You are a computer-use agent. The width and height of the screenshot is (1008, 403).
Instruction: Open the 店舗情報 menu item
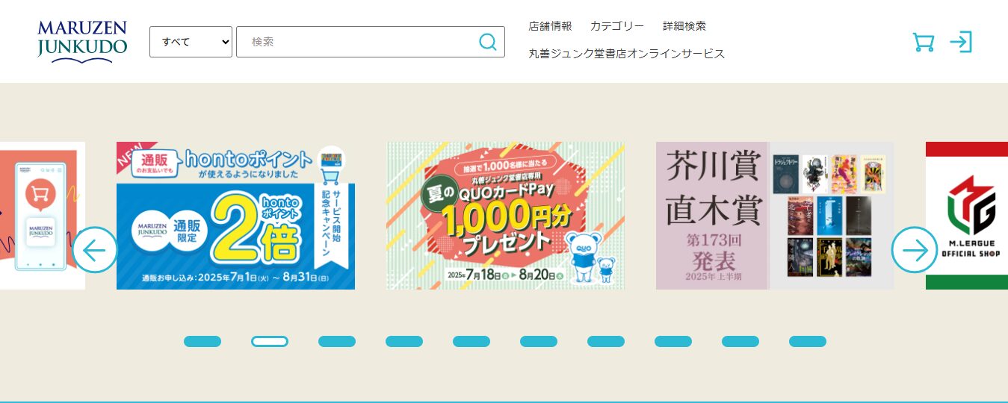coord(550,26)
